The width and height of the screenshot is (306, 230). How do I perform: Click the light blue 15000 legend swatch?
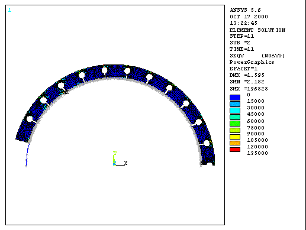tap(235, 104)
